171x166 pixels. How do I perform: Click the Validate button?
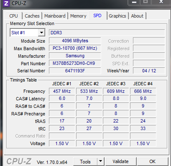pos(121,162)
